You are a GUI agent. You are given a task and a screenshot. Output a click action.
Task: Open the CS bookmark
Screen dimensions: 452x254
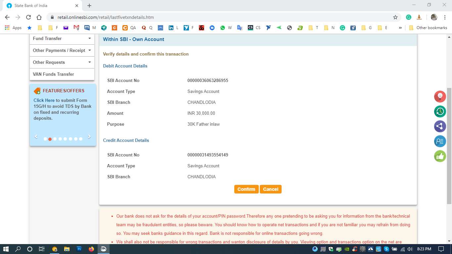click(254, 28)
